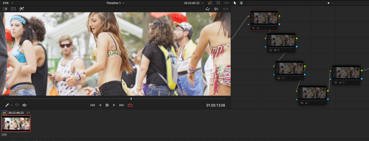Click the second dimmed node graph page dot
The width and height of the screenshot is (369, 141).
pos(333,3)
